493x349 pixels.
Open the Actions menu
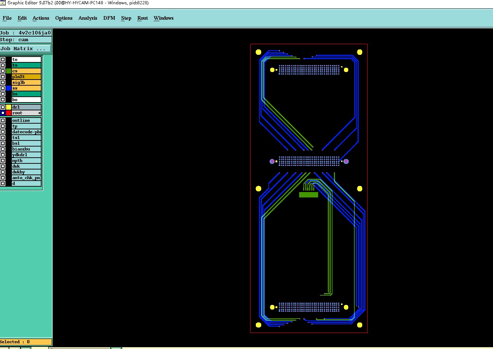[41, 18]
